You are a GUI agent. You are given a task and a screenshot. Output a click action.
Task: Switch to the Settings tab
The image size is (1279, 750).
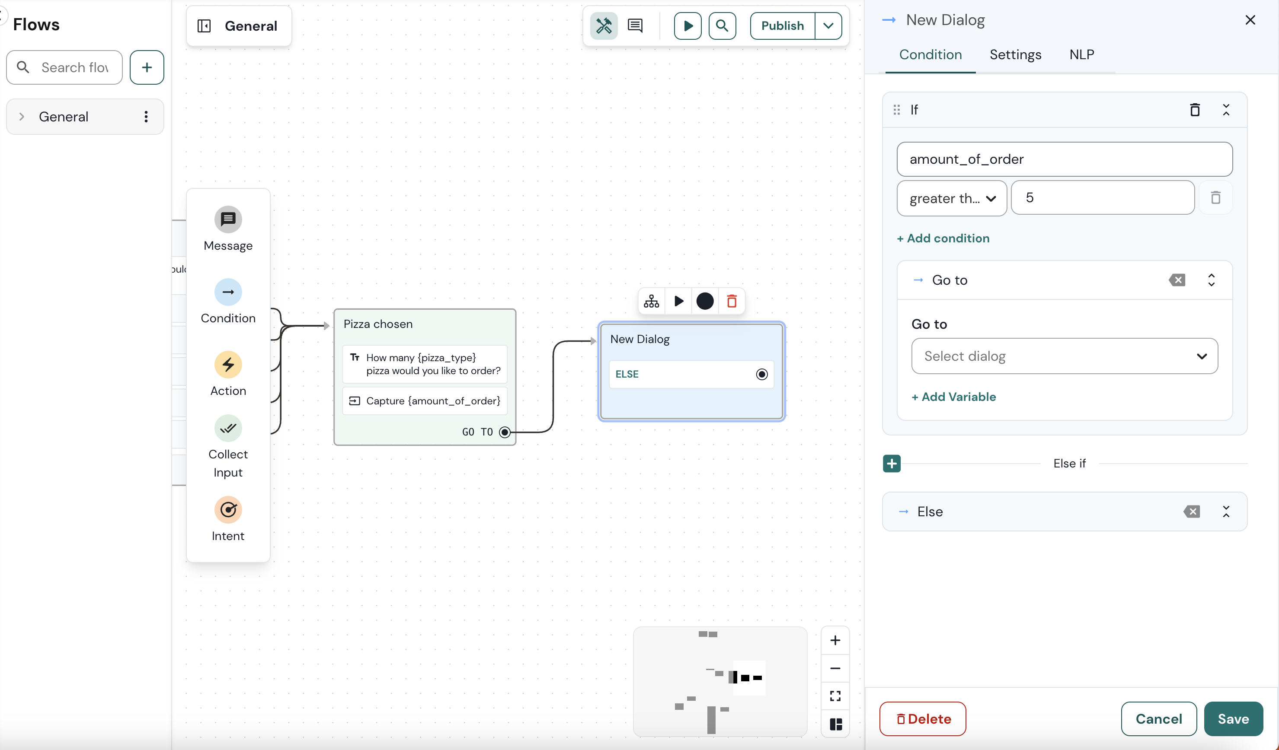tap(1015, 55)
